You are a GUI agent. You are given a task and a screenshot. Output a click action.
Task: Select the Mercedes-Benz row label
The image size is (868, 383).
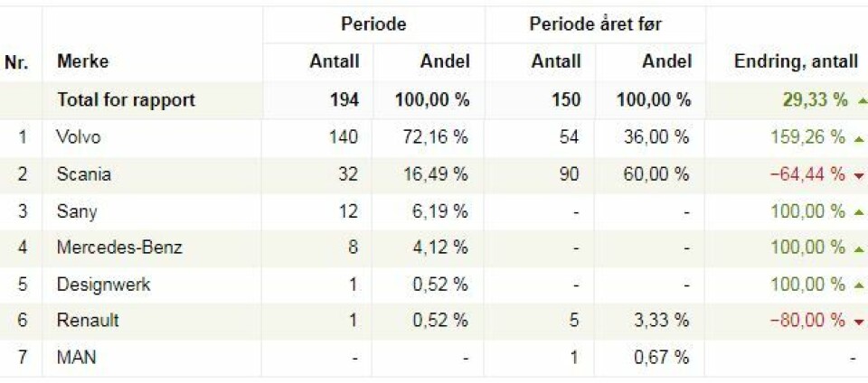click(119, 248)
